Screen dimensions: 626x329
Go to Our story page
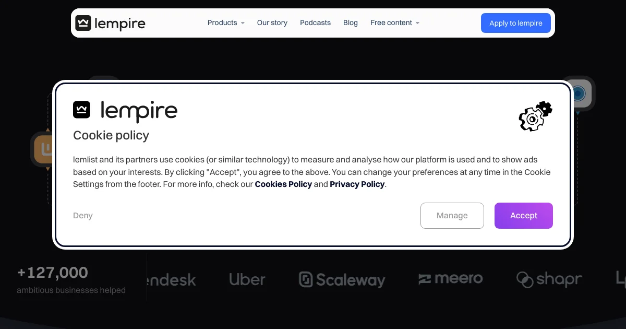[272, 23]
